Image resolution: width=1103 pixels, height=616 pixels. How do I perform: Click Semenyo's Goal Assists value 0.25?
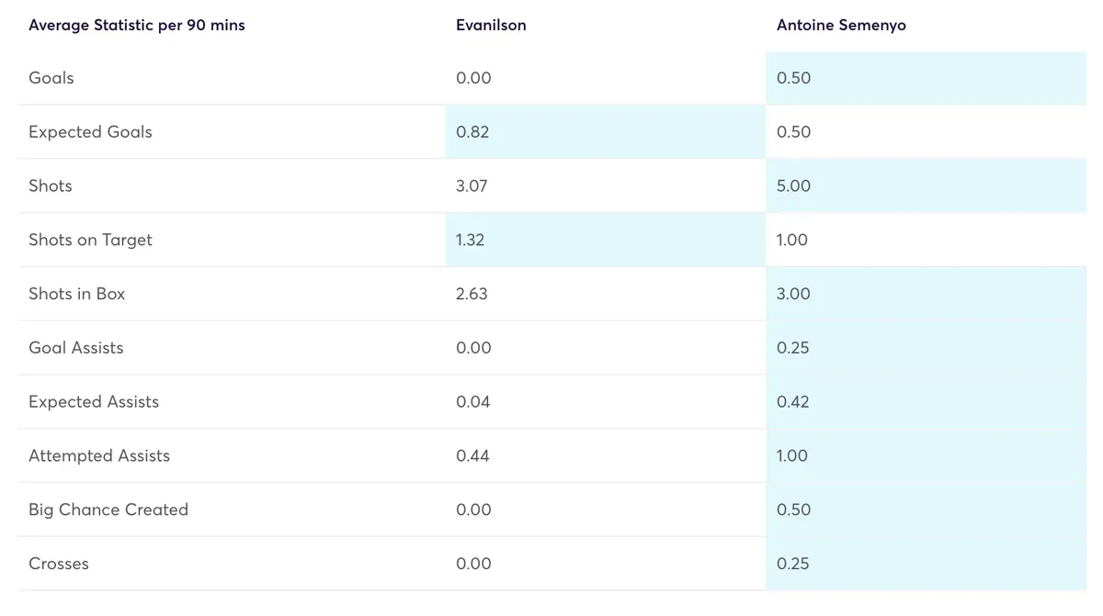tap(793, 348)
